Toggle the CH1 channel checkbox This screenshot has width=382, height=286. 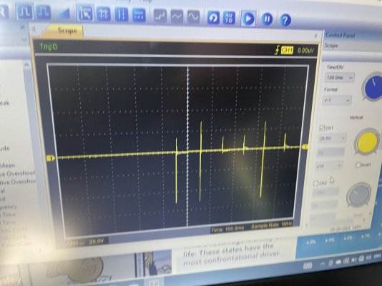point(322,128)
